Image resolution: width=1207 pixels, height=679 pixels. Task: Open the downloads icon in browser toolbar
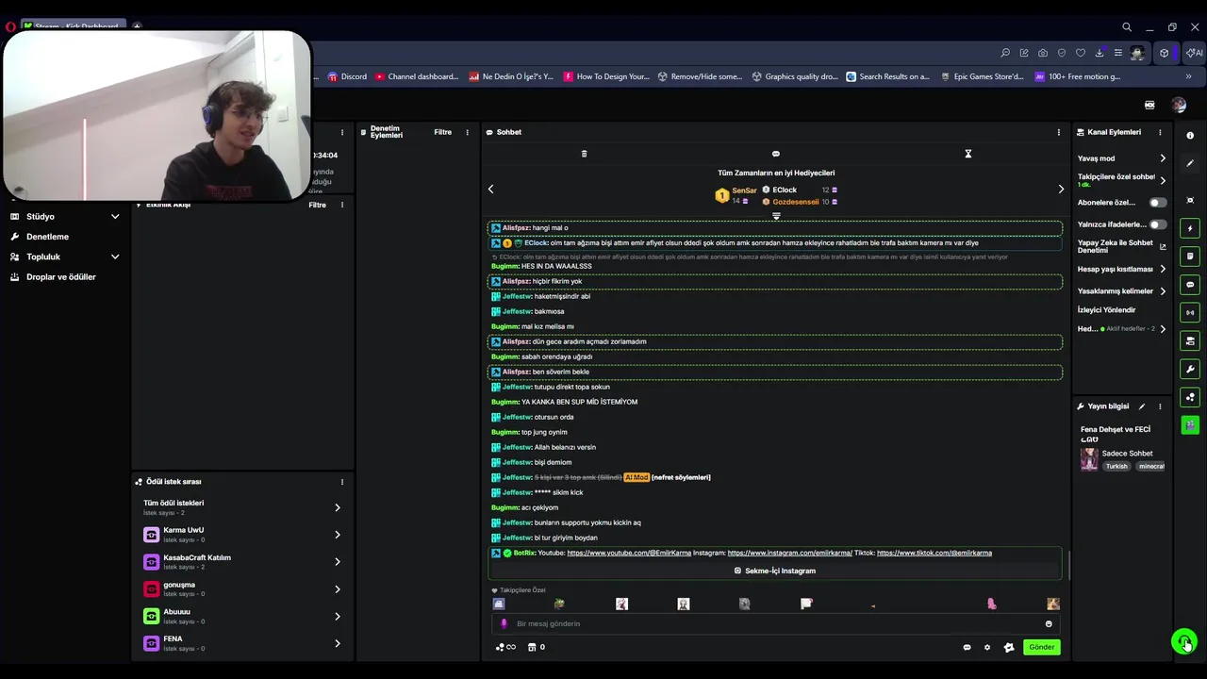[1100, 53]
